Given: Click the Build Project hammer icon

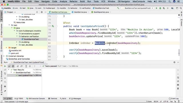Looking at the screenshot, I should point(118,8).
